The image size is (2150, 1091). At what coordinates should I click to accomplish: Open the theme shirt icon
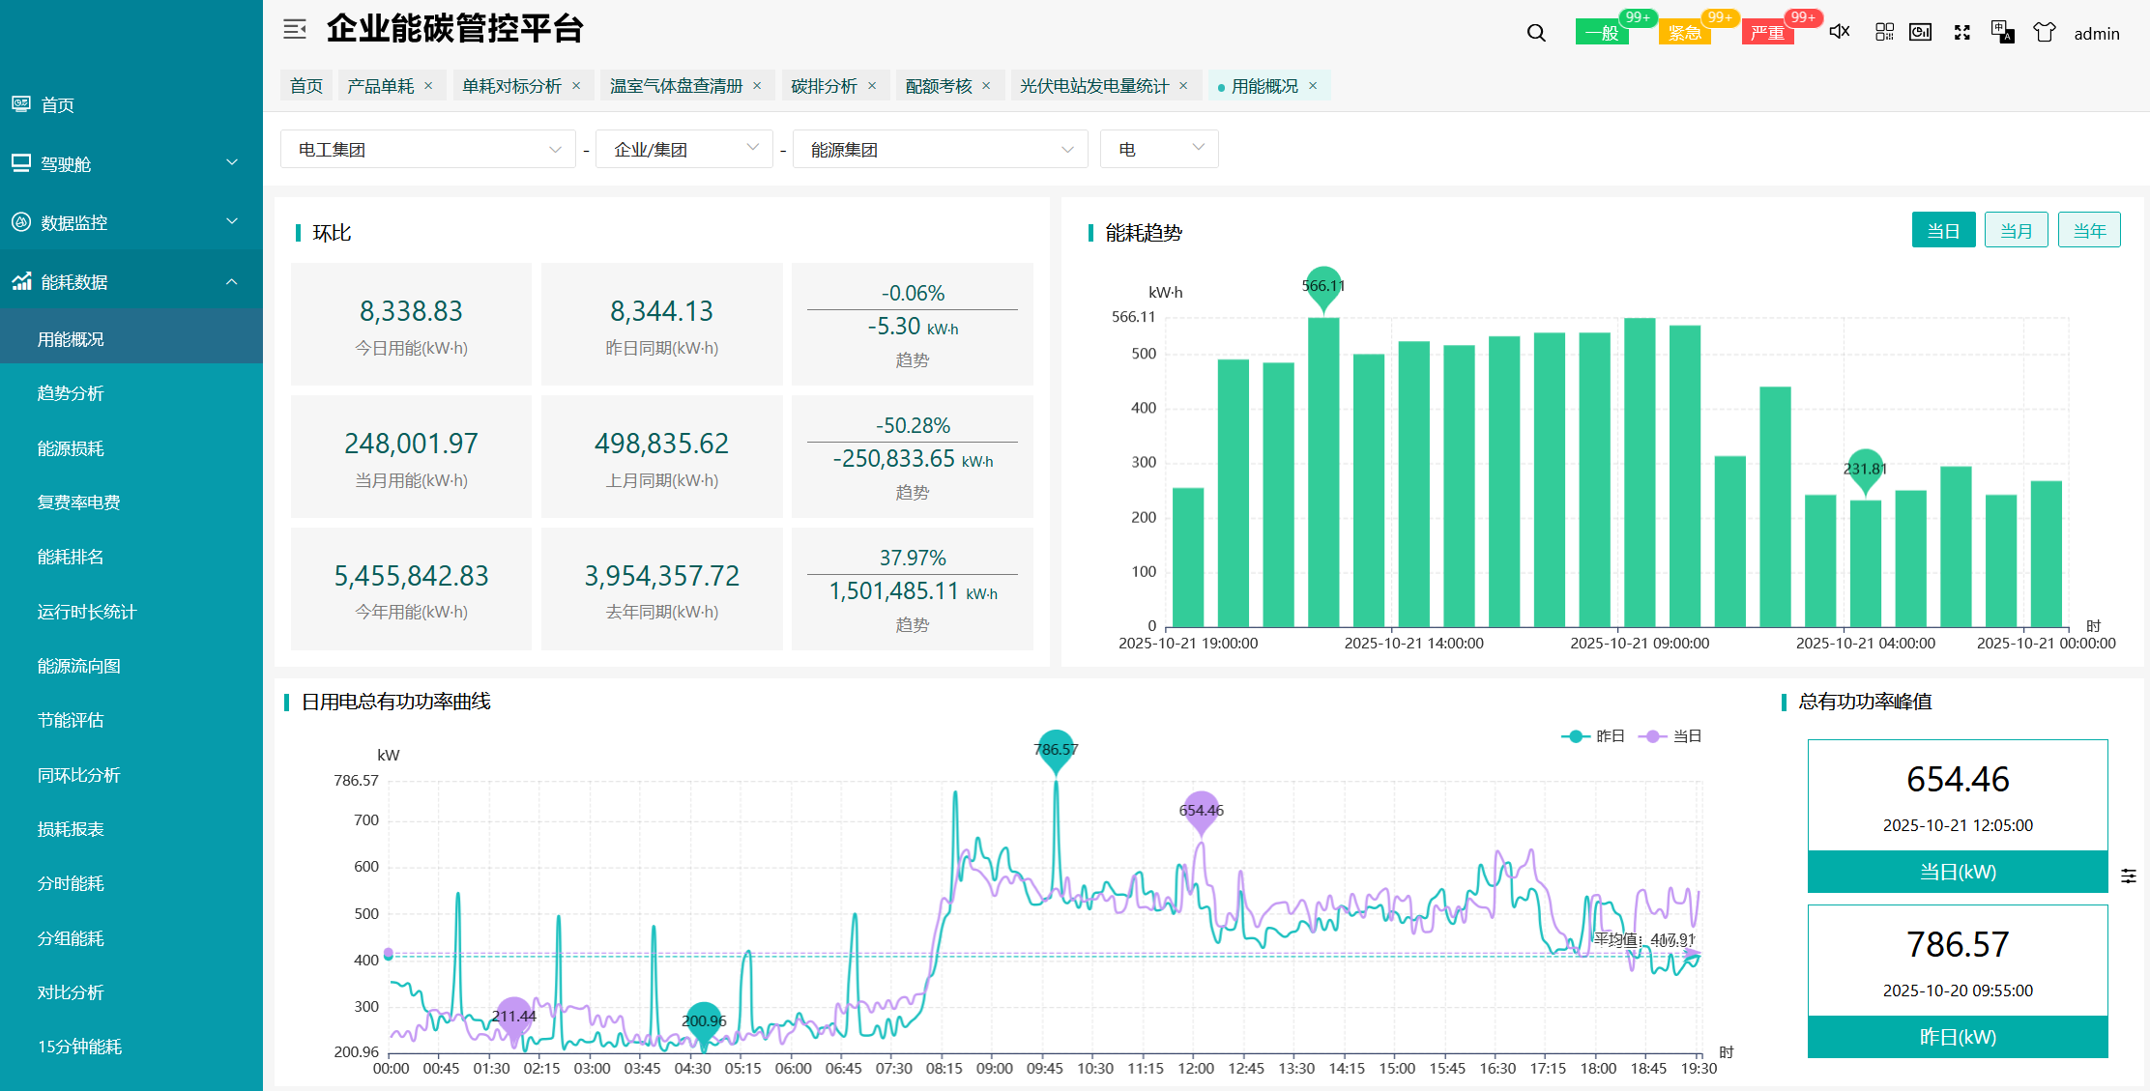pos(2044,32)
